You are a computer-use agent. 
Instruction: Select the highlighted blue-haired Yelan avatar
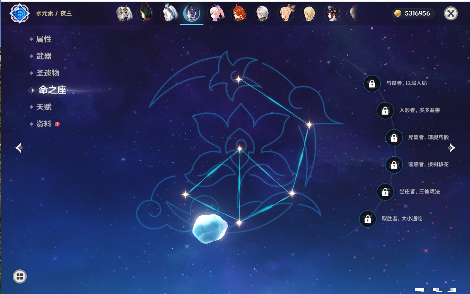click(192, 13)
